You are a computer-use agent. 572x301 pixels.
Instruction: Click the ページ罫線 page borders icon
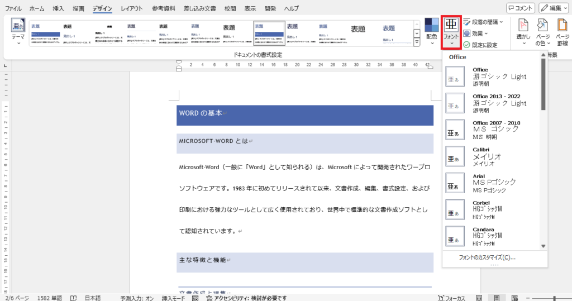[x=562, y=32]
